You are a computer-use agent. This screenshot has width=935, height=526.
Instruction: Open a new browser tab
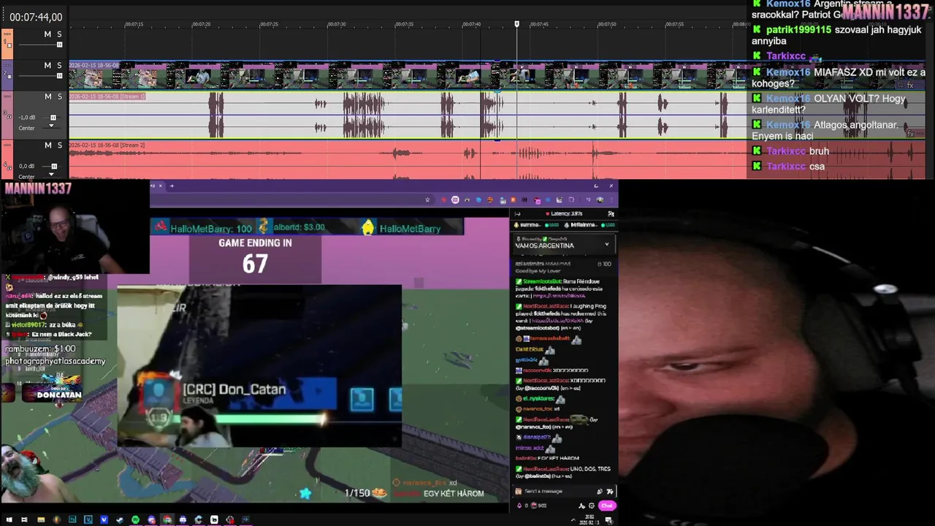coord(172,186)
